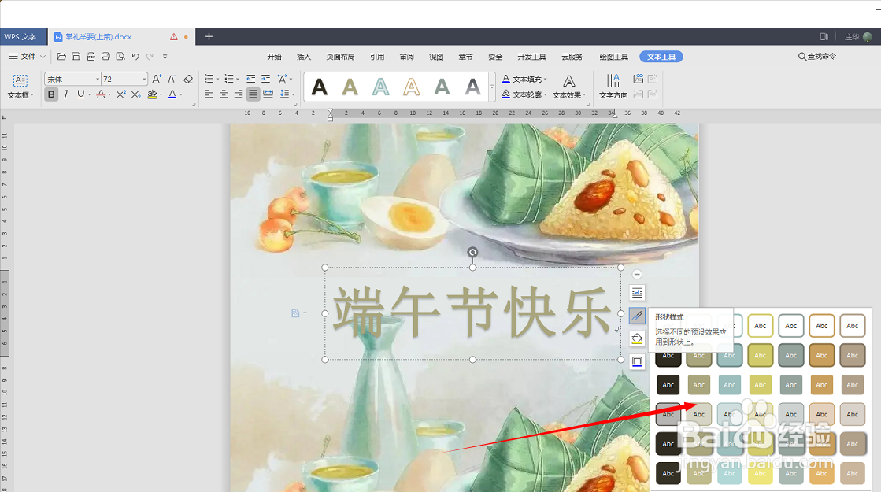Toggle bold formatting for selected text
The width and height of the screenshot is (881, 492).
(x=51, y=94)
